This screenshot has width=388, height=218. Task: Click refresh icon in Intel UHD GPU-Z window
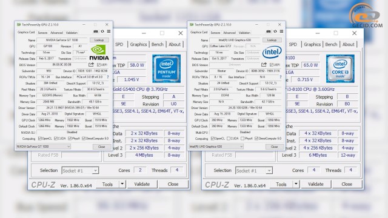[x=275, y=31]
